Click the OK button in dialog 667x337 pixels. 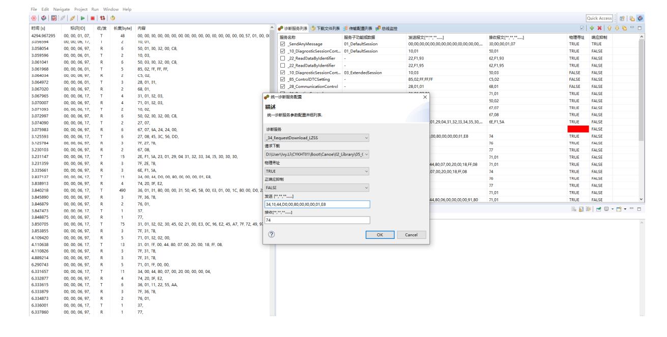coord(380,235)
